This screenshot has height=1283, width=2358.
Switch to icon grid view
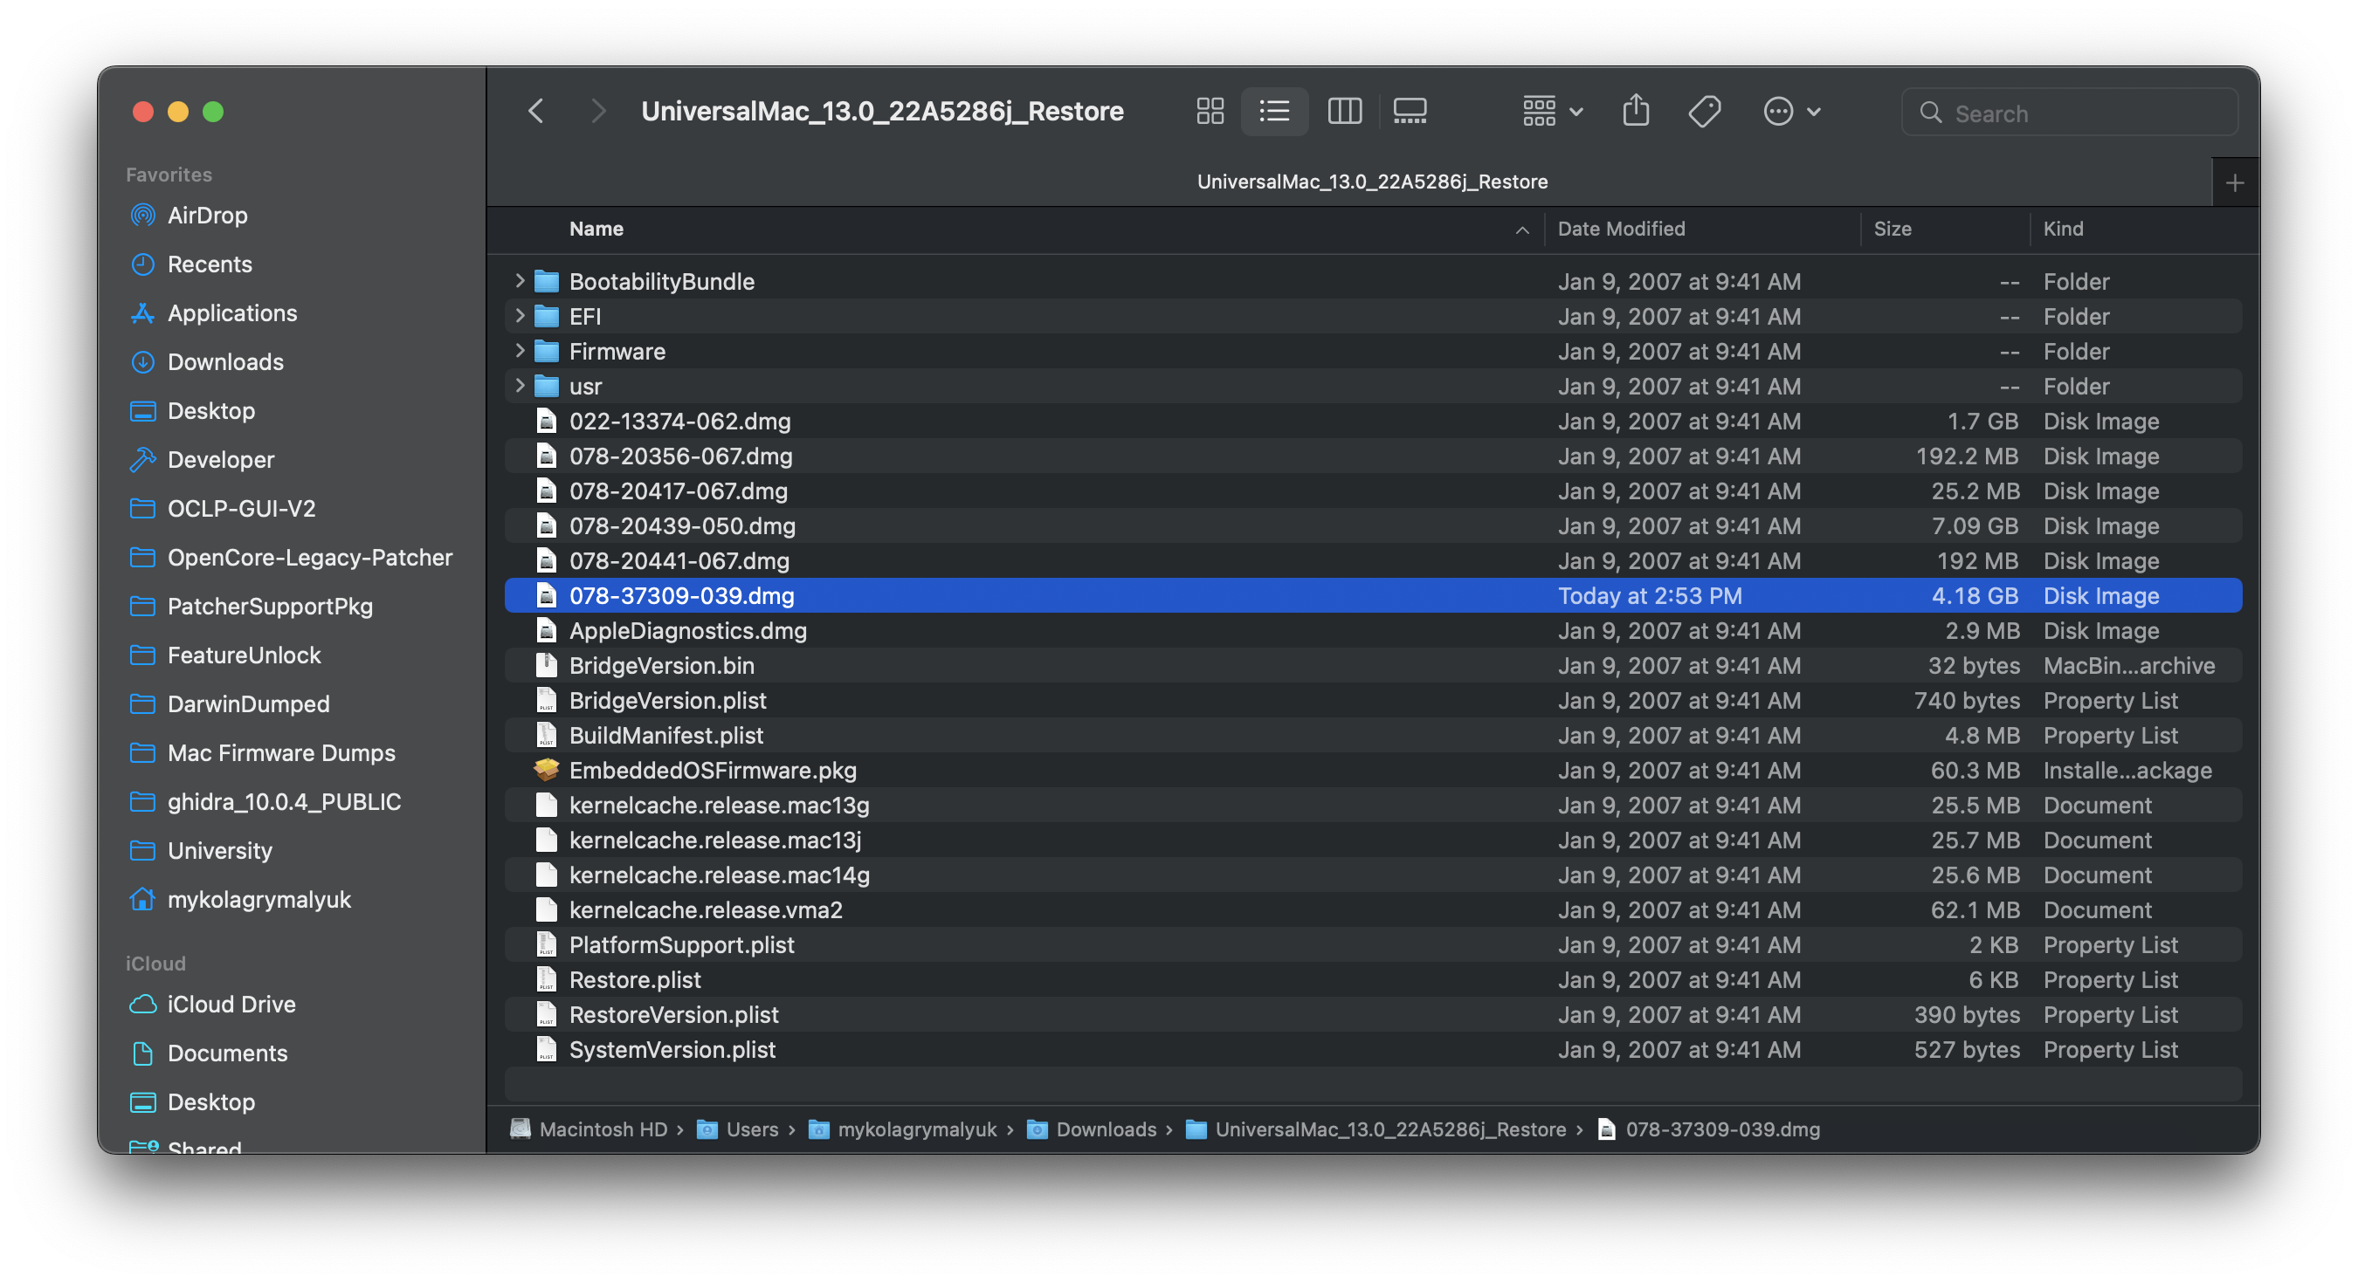pos(1210,112)
